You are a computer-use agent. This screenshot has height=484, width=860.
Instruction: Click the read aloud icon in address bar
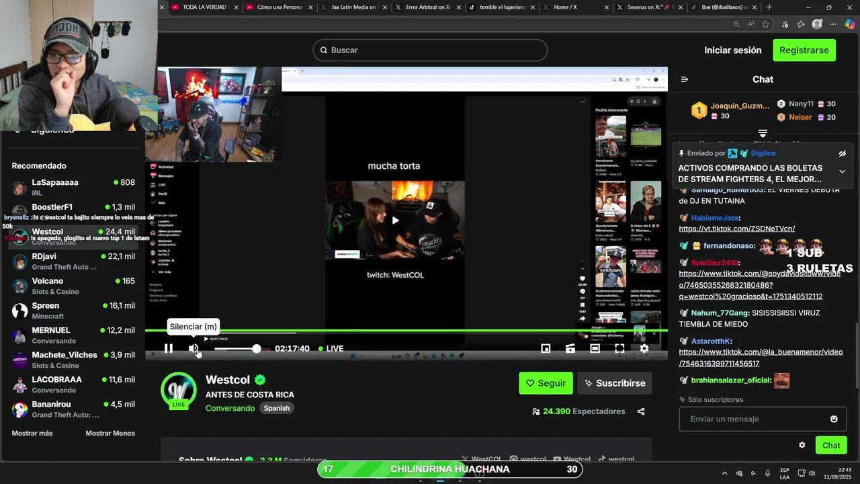(x=751, y=24)
